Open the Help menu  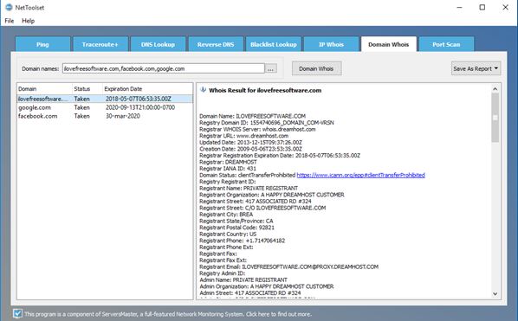tap(28, 21)
